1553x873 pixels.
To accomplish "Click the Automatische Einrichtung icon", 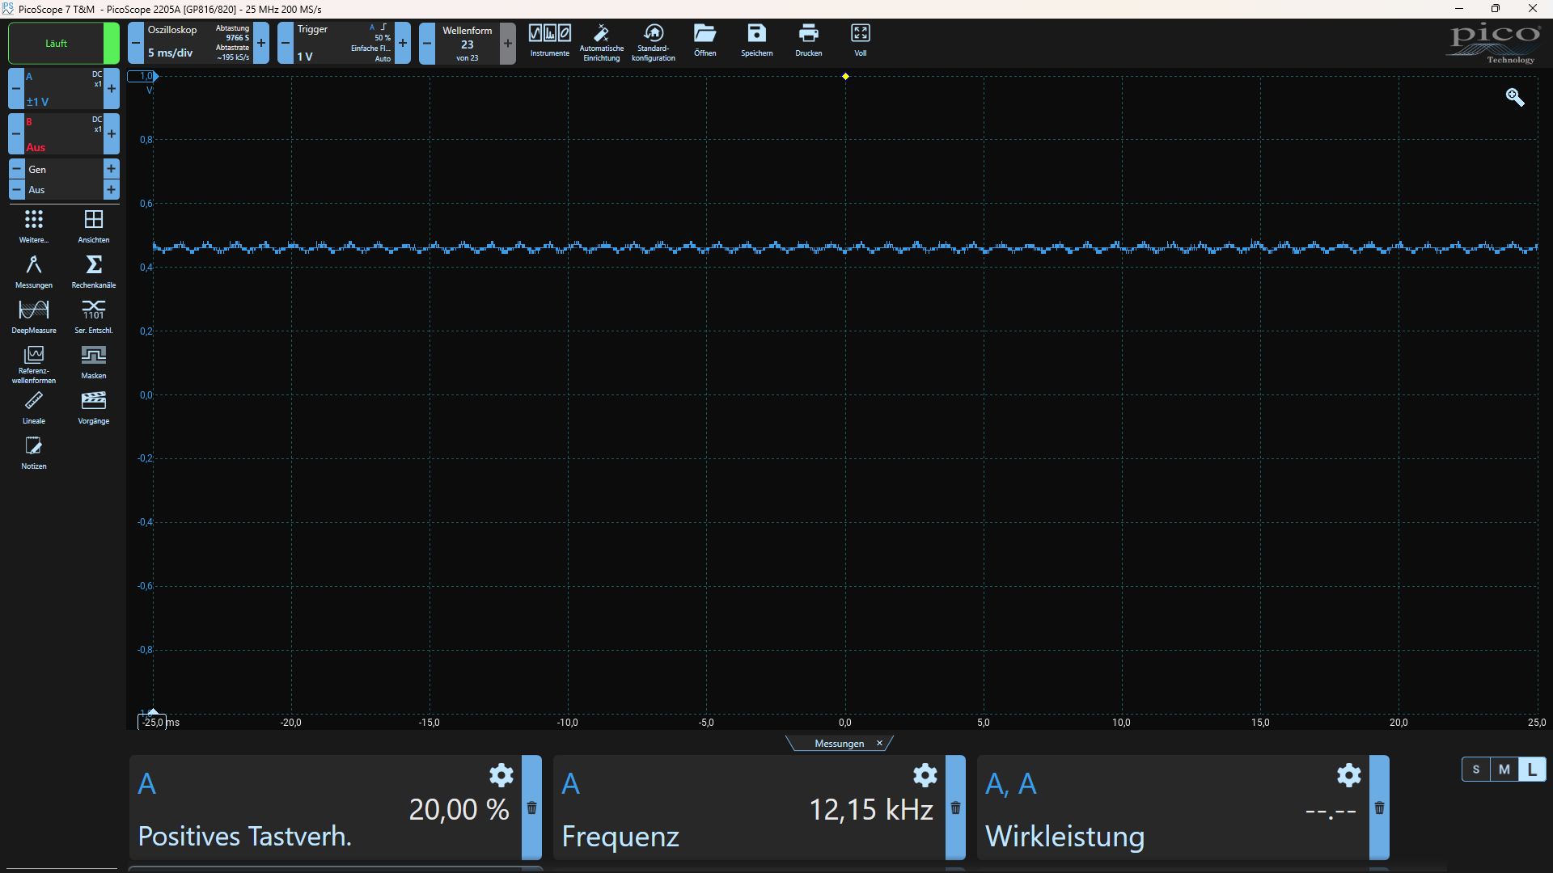I will (601, 40).
